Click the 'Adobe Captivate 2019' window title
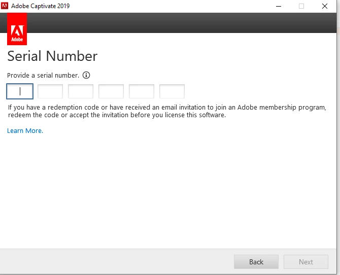Image resolution: width=340 pixels, height=275 pixels. [40, 6]
